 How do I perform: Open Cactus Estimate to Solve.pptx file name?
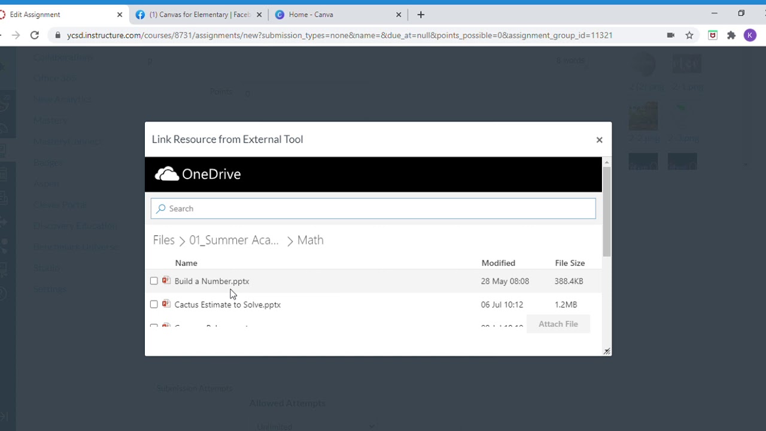pyautogui.click(x=227, y=305)
